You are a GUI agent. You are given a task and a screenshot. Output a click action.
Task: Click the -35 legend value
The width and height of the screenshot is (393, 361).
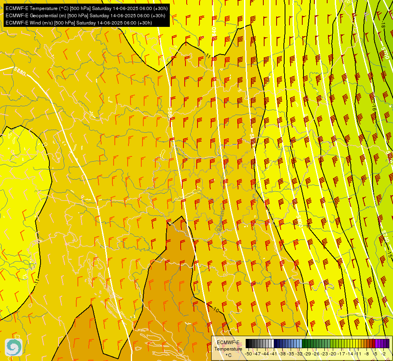coord(291,354)
